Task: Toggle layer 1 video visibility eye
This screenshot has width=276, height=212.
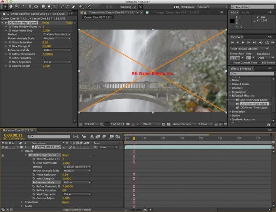Action: pyautogui.click(x=3, y=147)
